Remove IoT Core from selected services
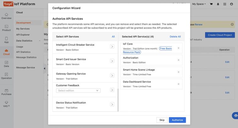Viewport: 238px width, 128px height. [178, 48]
